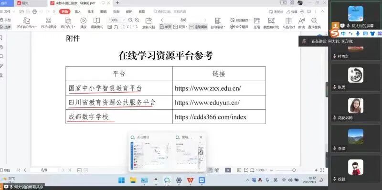The height and width of the screenshot is (190, 382).
Task: Click the 压缩 compress tool
Action: click(x=256, y=23)
